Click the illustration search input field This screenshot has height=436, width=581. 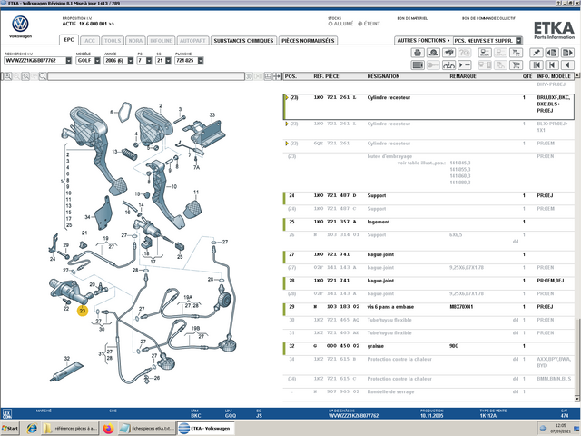(146, 76)
